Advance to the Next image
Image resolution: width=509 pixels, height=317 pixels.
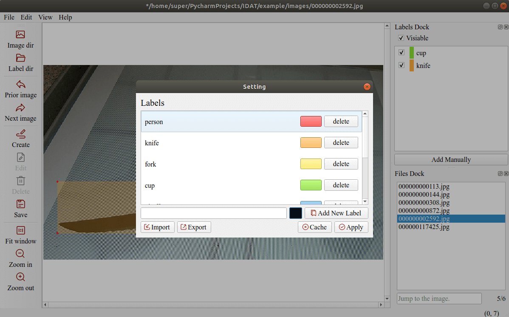tap(20, 112)
